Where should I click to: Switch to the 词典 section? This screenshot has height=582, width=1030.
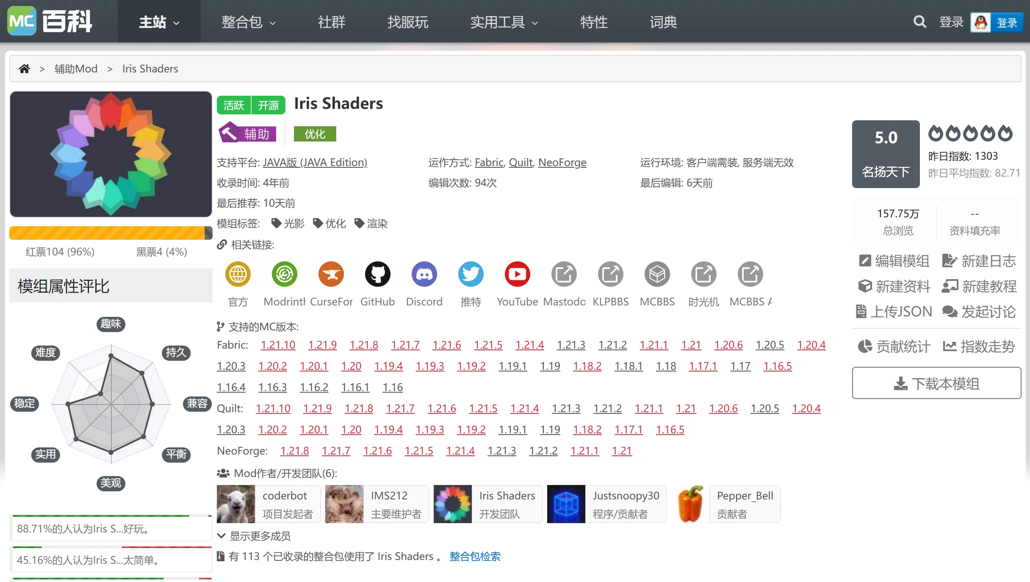pos(663,22)
